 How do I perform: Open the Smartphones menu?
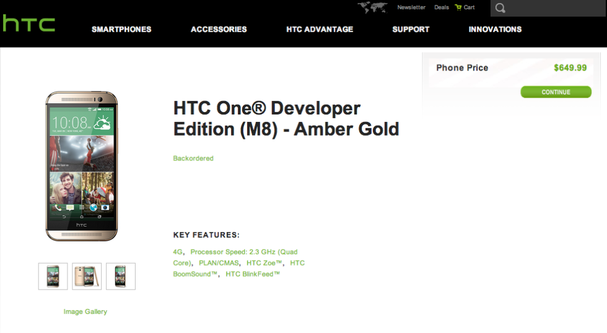[x=121, y=29]
